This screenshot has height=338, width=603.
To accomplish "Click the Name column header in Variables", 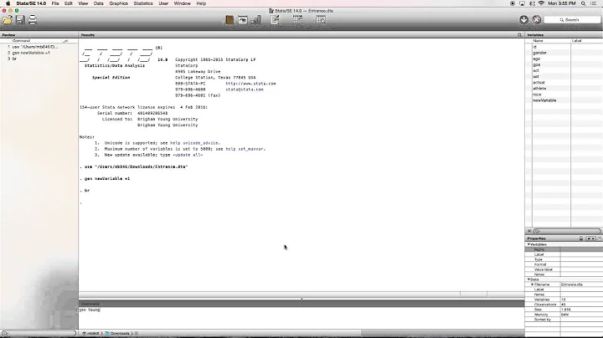I will 539,41.
